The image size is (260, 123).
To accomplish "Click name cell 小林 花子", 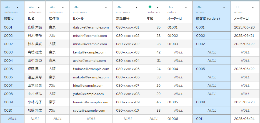I will coord(35,102).
